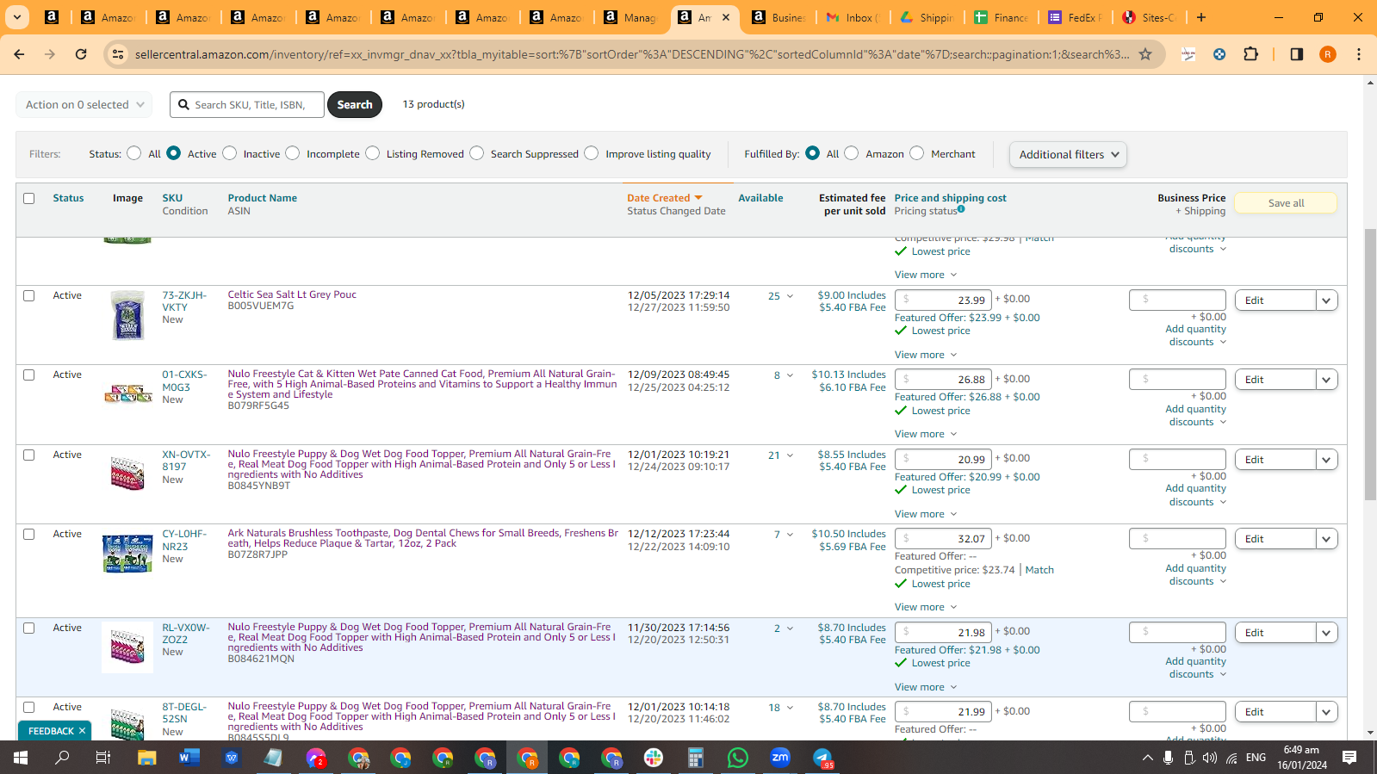Click the page vertical scrollbar
This screenshot has height=774, width=1377.
tap(1370, 363)
